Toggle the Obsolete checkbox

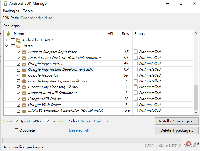(17, 130)
